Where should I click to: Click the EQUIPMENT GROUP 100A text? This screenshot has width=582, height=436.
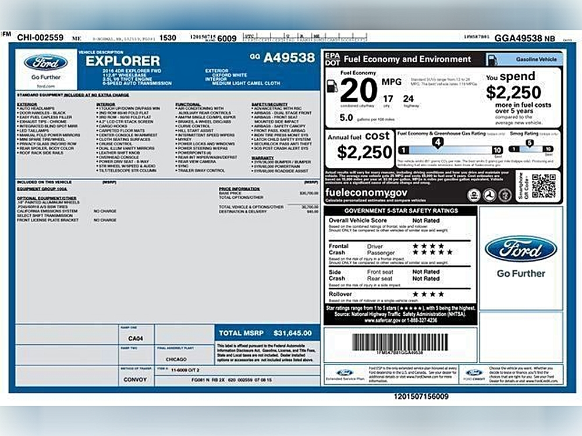tap(42, 189)
